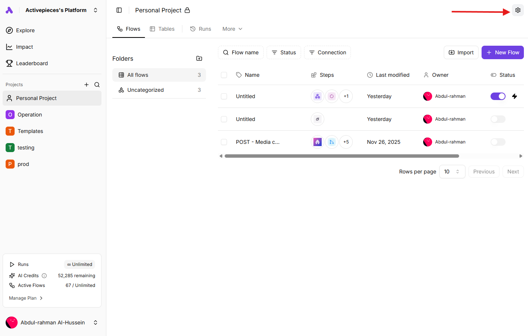Disable the toggle on the first Untitled flow
This screenshot has height=336, width=528.
tap(498, 96)
